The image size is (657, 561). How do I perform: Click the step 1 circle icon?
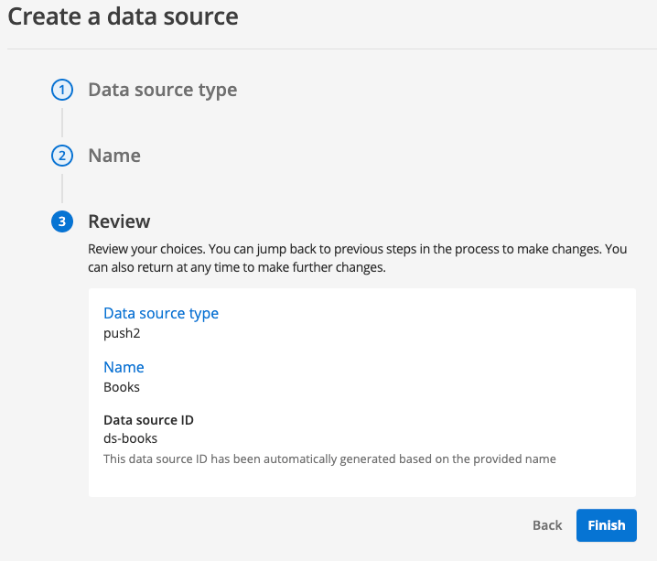(61, 90)
